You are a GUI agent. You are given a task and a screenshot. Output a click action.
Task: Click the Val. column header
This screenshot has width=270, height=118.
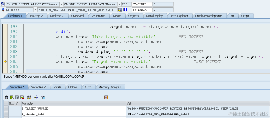(x=197, y=103)
